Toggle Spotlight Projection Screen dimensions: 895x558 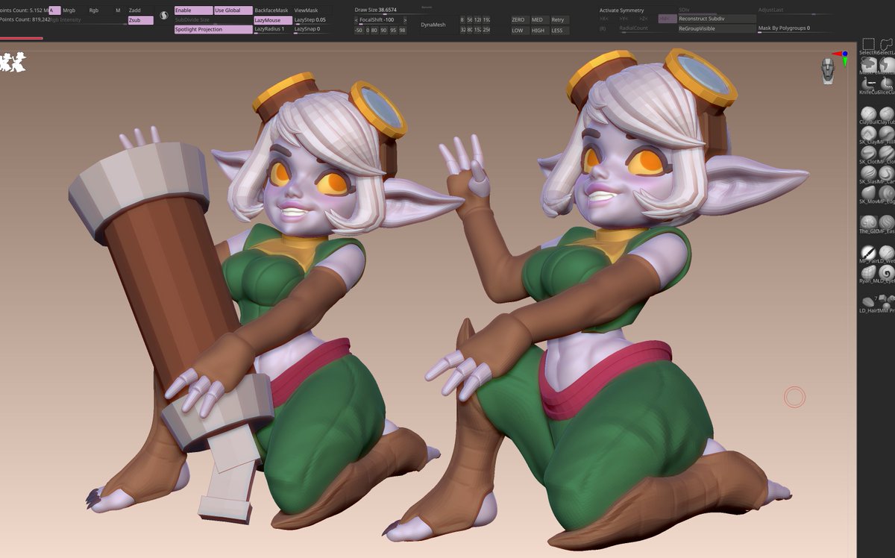tap(213, 30)
